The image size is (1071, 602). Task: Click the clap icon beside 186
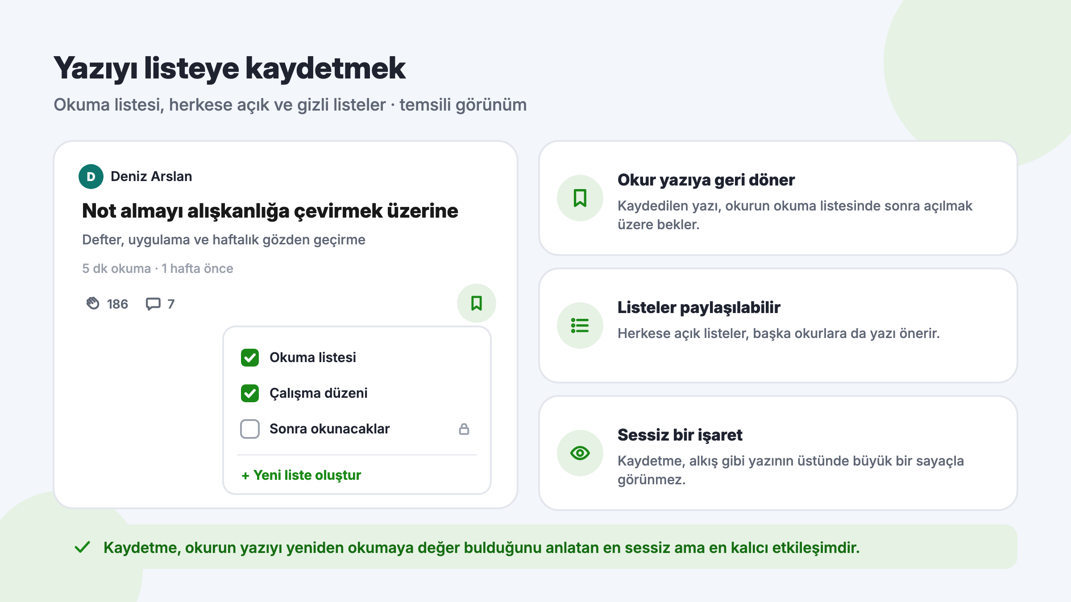tap(93, 303)
